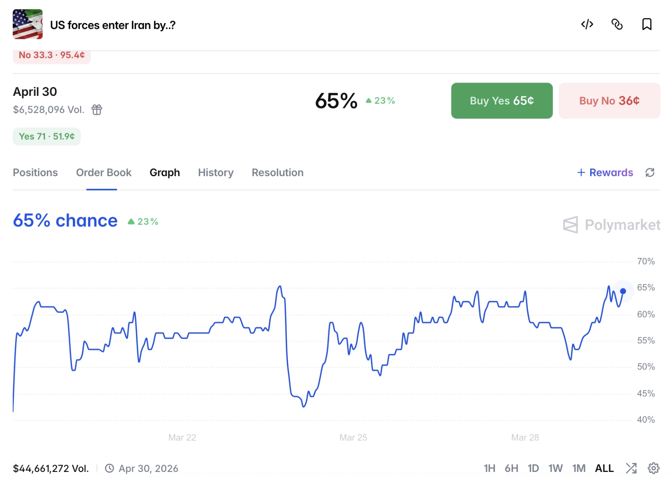The width and height of the screenshot is (672, 477).
Task: Click the shuffle compare icon near ALL
Action: coord(631,468)
